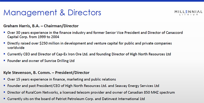Click bullet marker beside Currently sits on the board
The image size is (204, 103).
tap(5, 98)
